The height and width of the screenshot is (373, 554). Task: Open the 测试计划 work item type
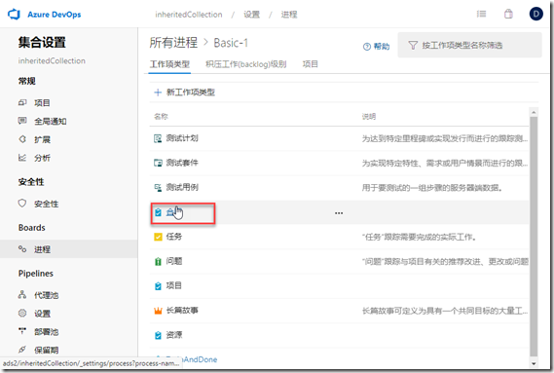[182, 138]
